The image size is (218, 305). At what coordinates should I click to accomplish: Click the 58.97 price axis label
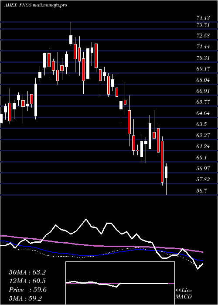tap(203, 169)
